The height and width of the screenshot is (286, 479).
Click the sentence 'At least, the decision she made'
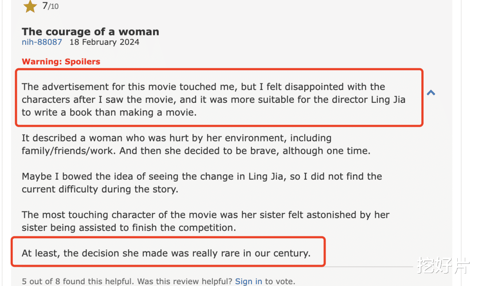pyautogui.click(x=166, y=253)
